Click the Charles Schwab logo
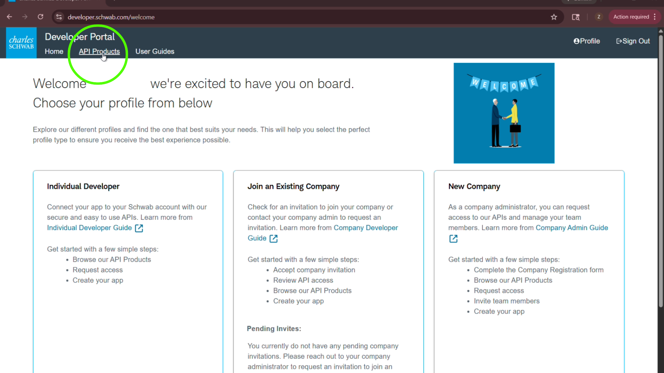Viewport: 664px width, 373px height. (x=21, y=42)
